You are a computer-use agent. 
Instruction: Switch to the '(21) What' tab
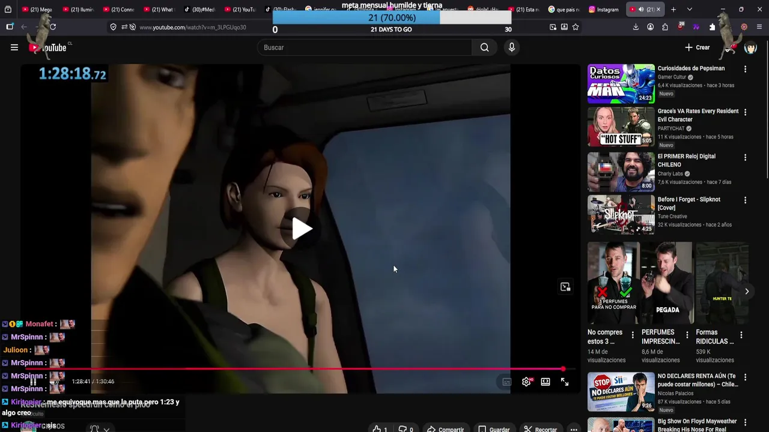click(158, 10)
